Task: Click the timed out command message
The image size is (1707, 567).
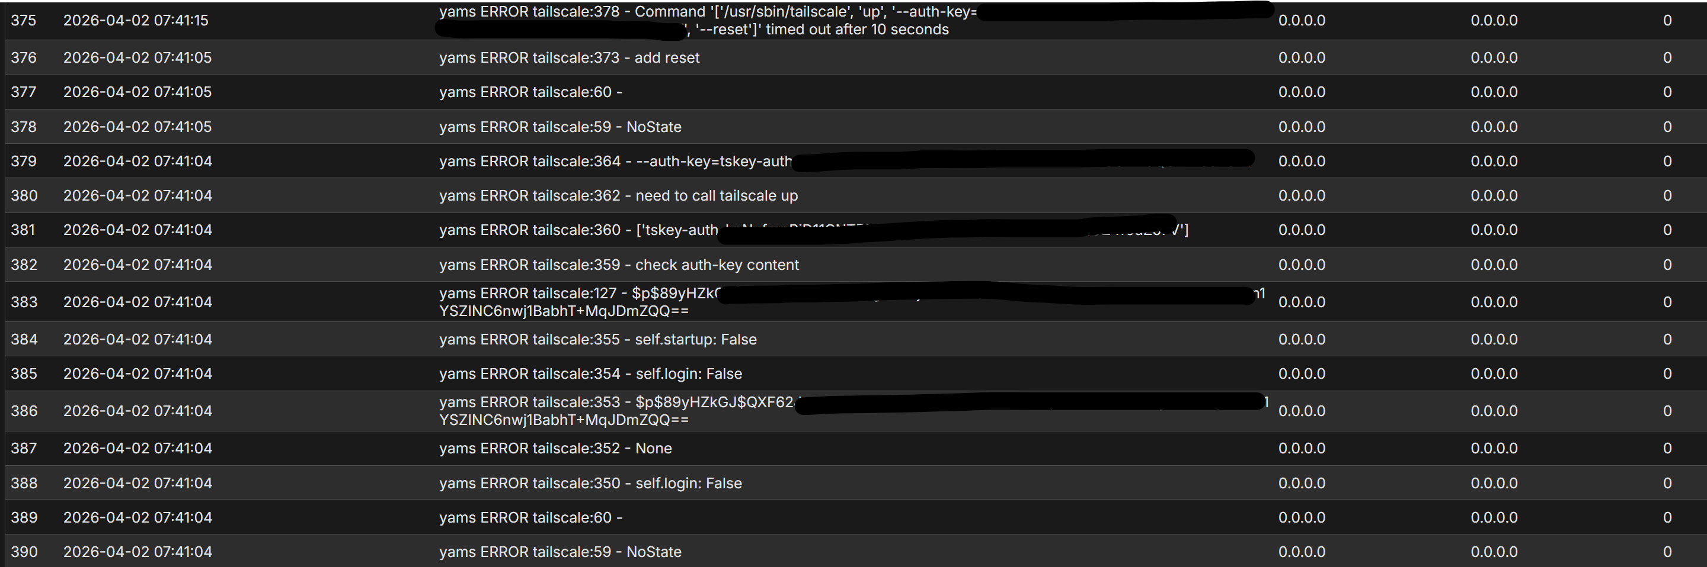Action: point(855,21)
